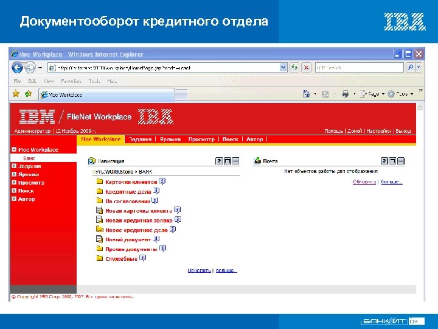Screen dimensions: 438x329
Task: Click the Выход link to log out
Action: coord(403,131)
